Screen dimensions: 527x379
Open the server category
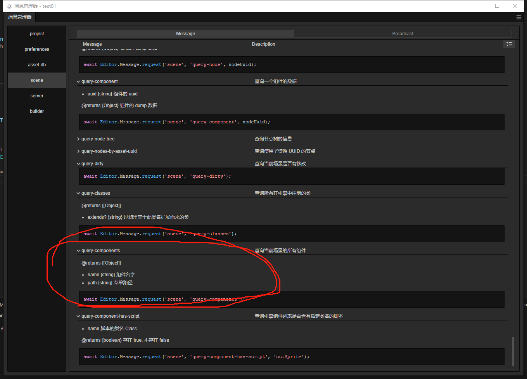[x=37, y=96]
